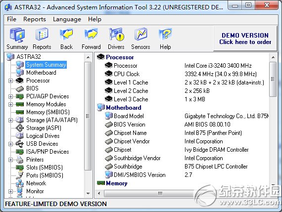Click the ISA/PNP Devices card icon
The image size is (282, 212).
[20, 152]
